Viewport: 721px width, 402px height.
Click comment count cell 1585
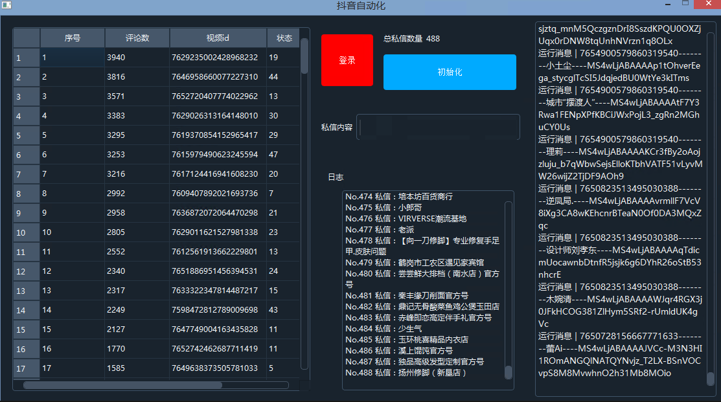[x=137, y=368]
